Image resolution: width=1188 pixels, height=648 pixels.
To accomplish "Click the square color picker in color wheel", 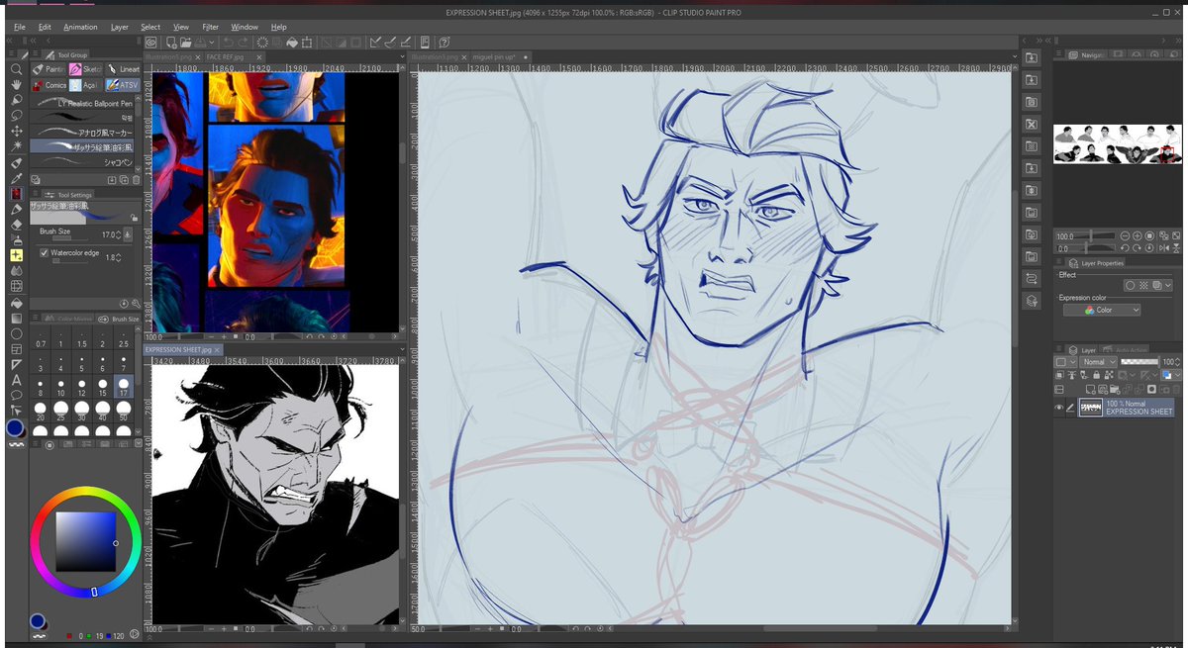I will coord(85,541).
